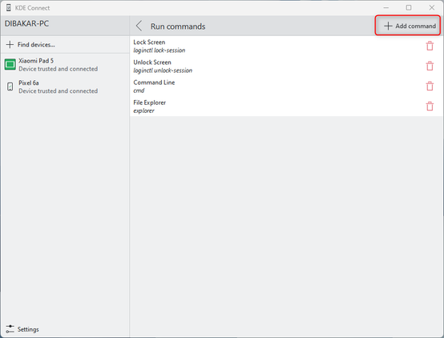Click Xiaomi Pad 5 'Device trusted and connected' status
The image size is (444, 338).
pos(58,69)
